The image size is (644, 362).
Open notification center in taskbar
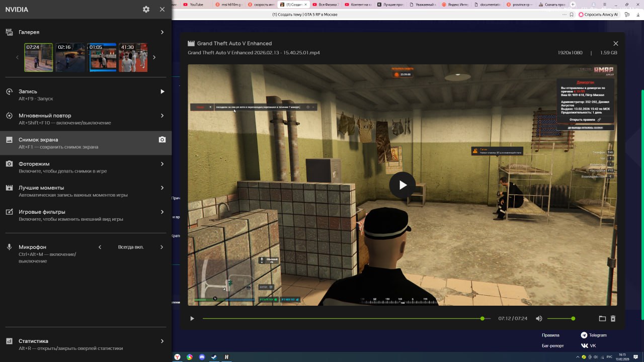point(636,357)
